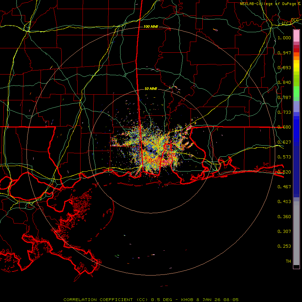Click the DCC label above the color scale

pos(295,20)
